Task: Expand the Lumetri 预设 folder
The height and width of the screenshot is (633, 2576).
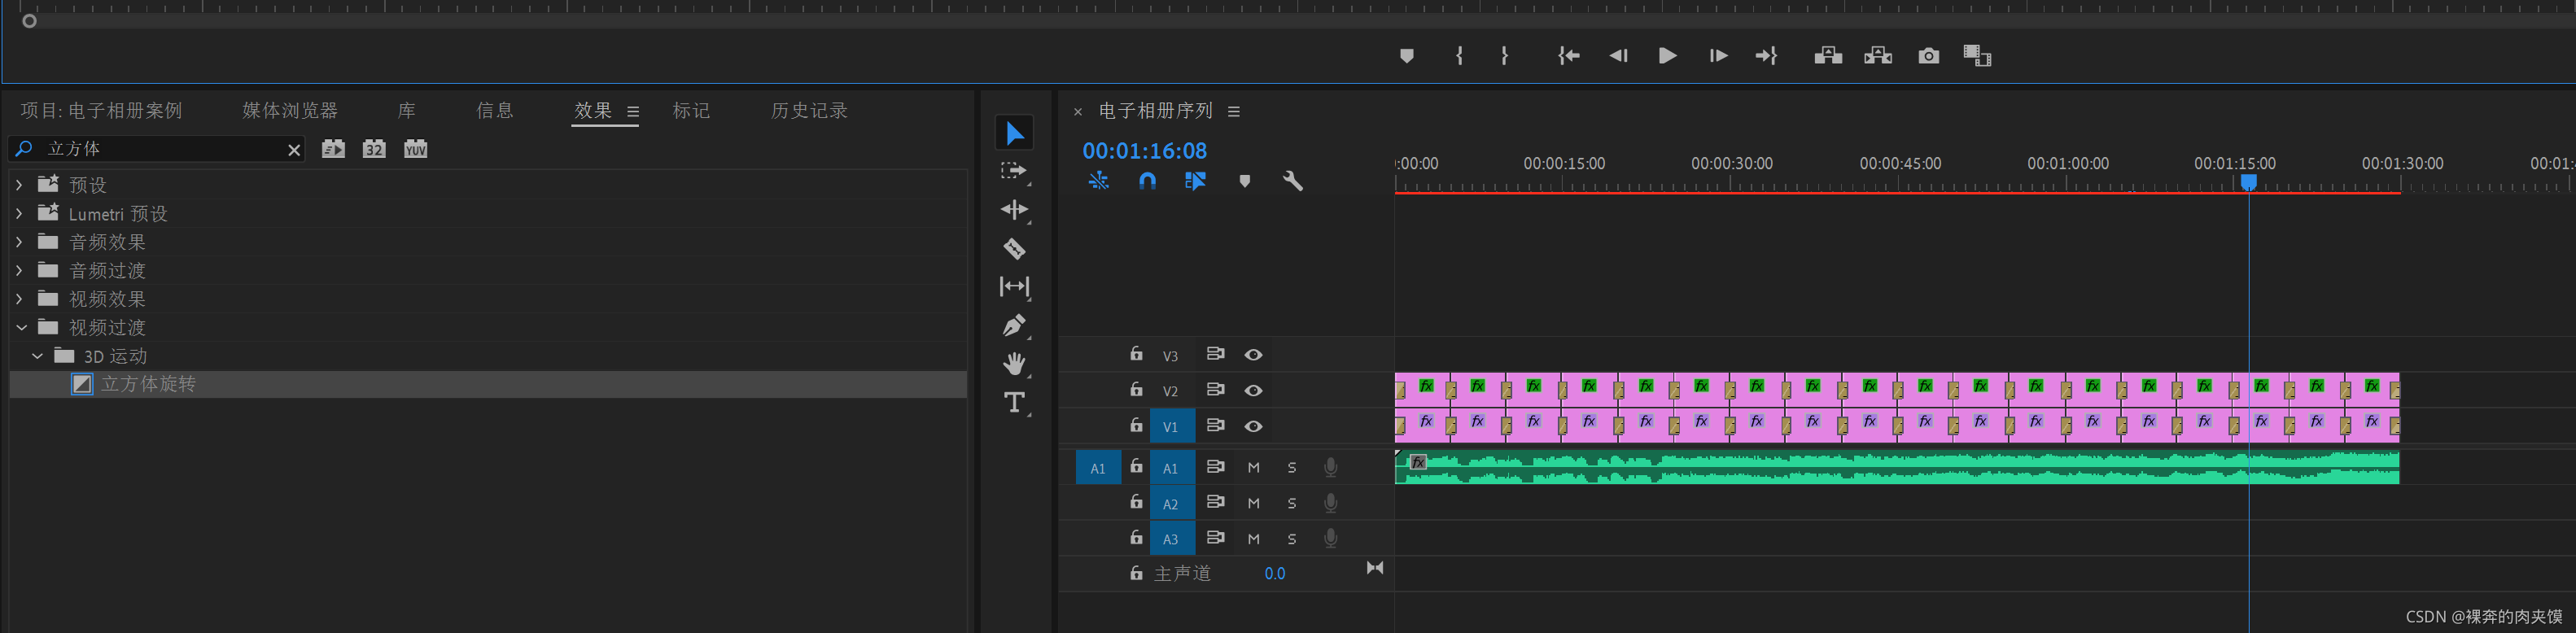Action: pyautogui.click(x=19, y=214)
